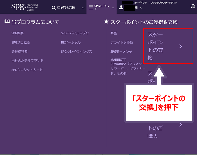Click the スターポイントの交換 button
This screenshot has width=197, height=155.
click(168, 46)
